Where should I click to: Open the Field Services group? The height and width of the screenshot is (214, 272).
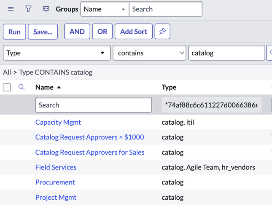coord(56,167)
